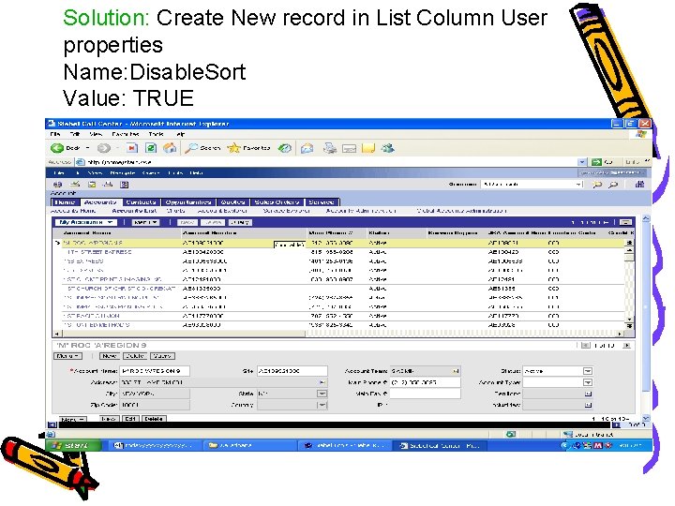
Task: Click the IE Home house icon
Action: (170, 148)
